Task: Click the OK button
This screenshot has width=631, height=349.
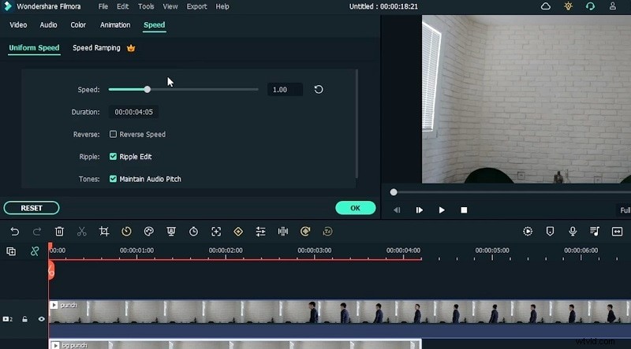Action: tap(356, 208)
